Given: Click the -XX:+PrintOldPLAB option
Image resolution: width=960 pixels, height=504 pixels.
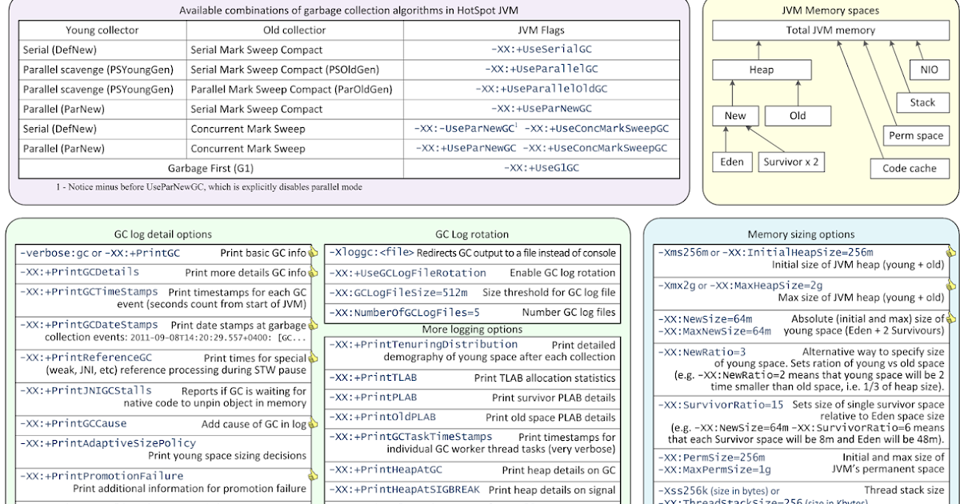Looking at the screenshot, I should pyautogui.click(x=382, y=417).
